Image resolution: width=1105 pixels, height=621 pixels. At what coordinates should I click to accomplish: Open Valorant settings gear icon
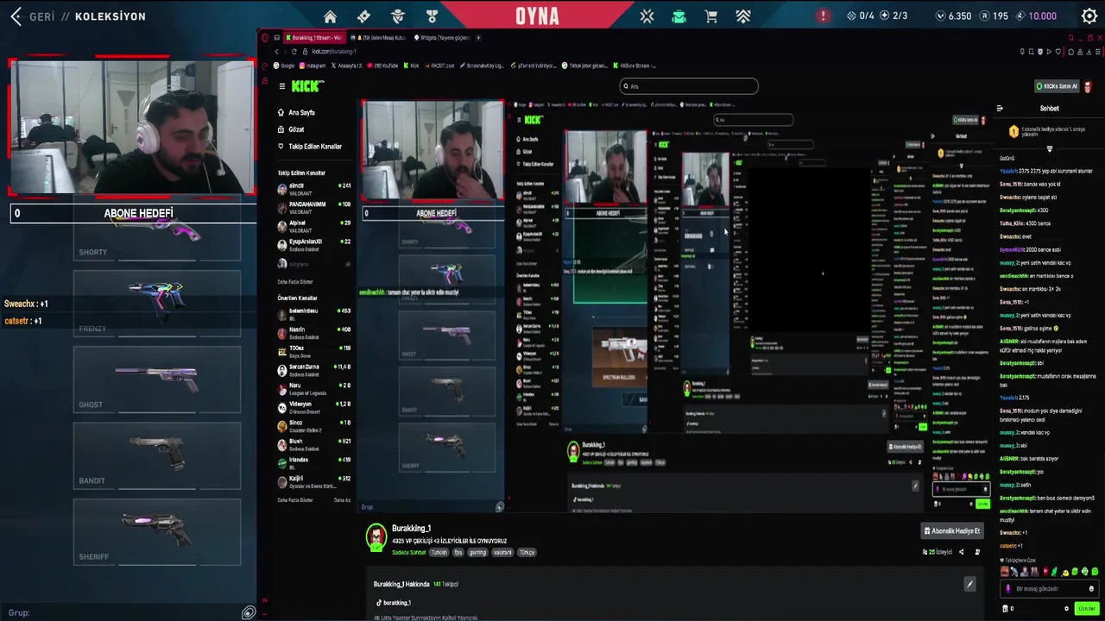click(x=1089, y=16)
